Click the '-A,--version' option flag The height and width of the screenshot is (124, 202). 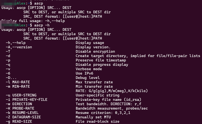pyautogui.click(x=19, y=47)
